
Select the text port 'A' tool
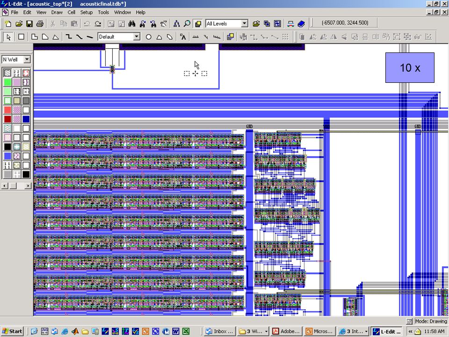(x=183, y=37)
